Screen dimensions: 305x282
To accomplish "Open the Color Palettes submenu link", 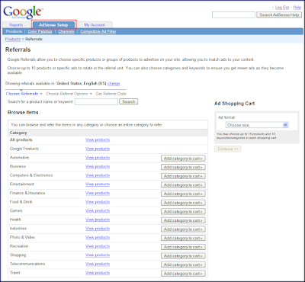I will click(40, 31).
